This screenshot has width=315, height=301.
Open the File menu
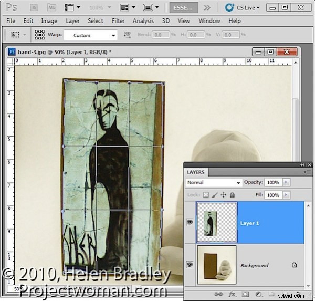point(10,20)
